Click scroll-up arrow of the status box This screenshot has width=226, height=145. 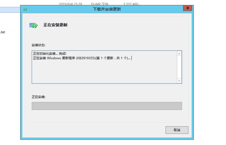pyautogui.click(x=179, y=54)
